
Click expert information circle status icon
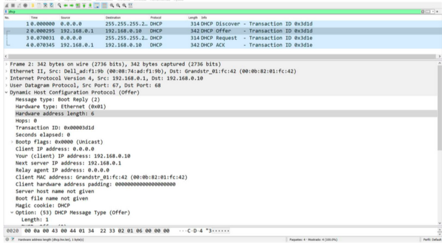tap(7, 240)
